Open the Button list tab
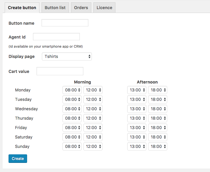The image size is (210, 172). (x=55, y=8)
